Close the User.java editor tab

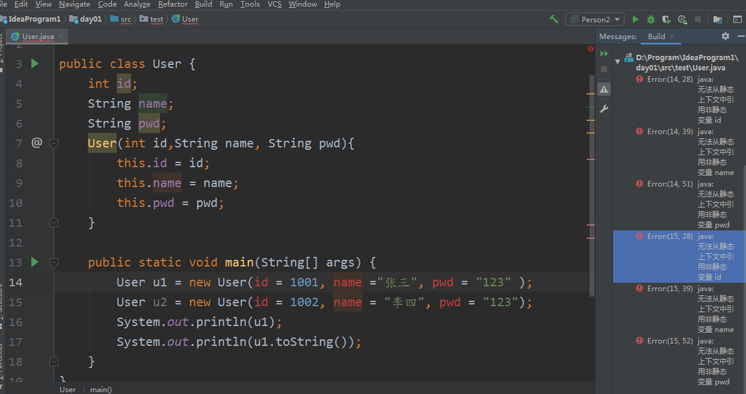(61, 37)
